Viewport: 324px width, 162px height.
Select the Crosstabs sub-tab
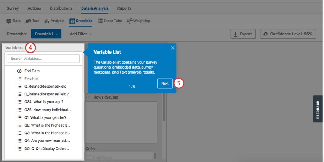(80, 21)
